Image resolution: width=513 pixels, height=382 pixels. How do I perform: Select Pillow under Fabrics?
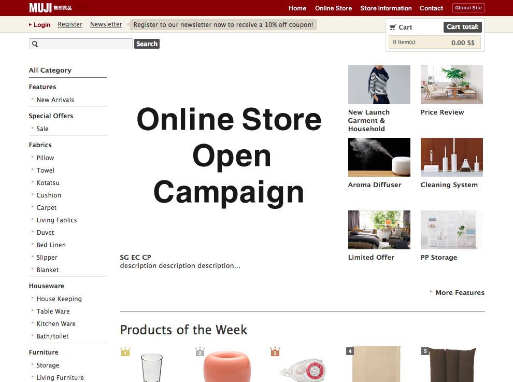coord(45,158)
